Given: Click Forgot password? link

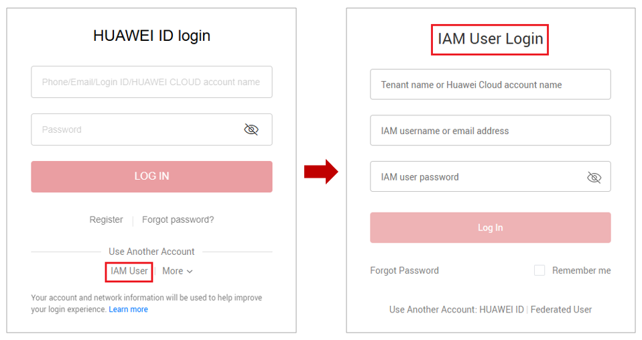Looking at the screenshot, I should 178,219.
